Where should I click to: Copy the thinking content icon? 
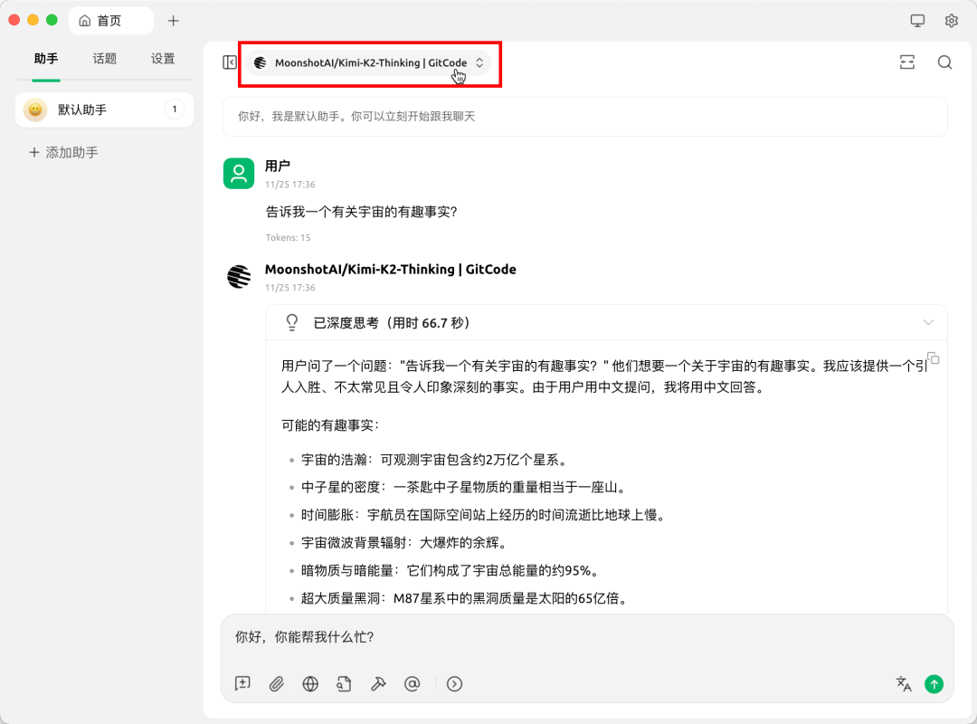point(933,358)
